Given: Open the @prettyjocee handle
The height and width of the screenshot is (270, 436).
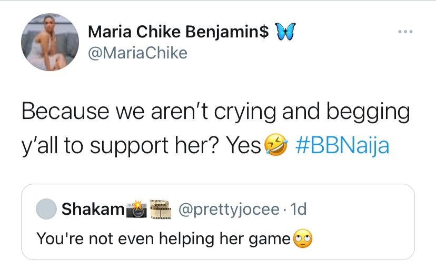Looking at the screenshot, I should (229, 210).
